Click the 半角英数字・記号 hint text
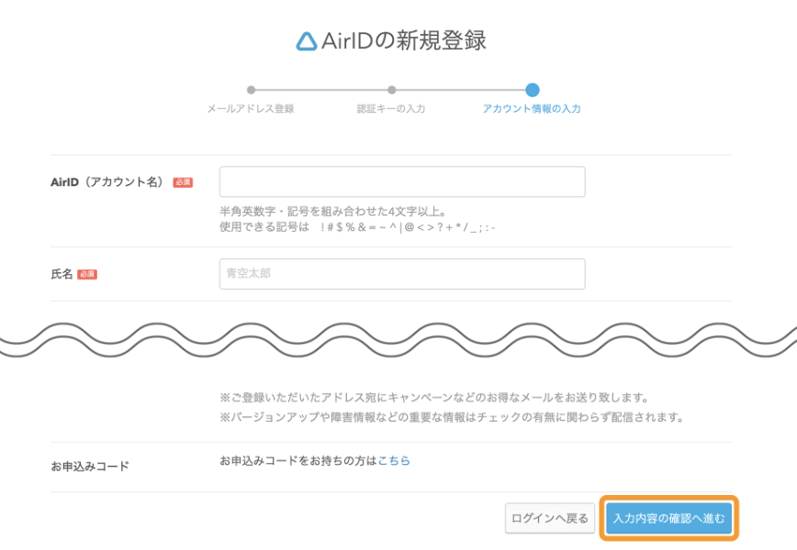Viewport: 797px width, 550px height. pyautogui.click(x=333, y=211)
